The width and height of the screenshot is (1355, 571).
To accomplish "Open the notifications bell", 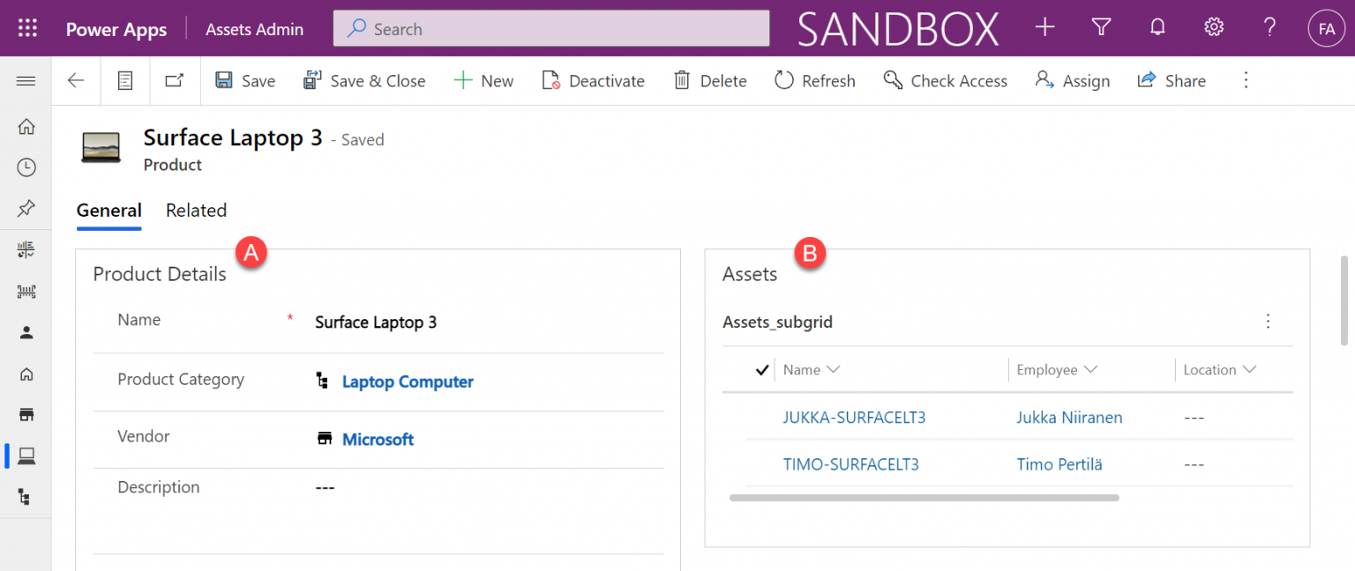I will (x=1157, y=28).
